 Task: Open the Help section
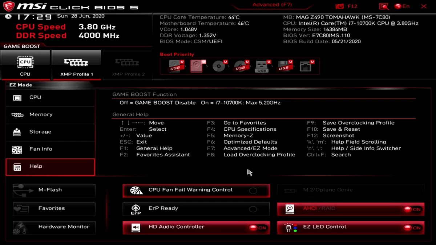(51, 167)
